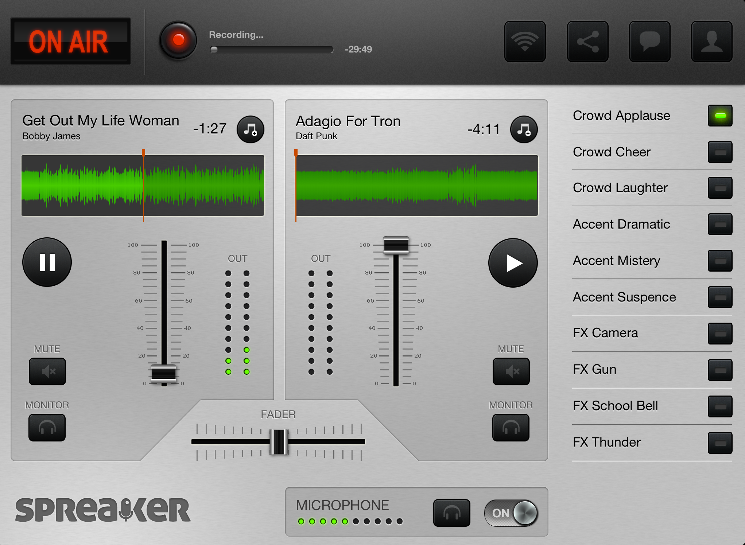Select the Accent Suspence label
The image size is (745, 545).
(624, 297)
